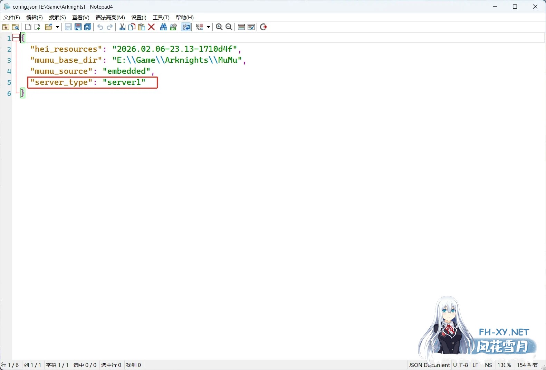Click the JSON Document status bar label

(x=429, y=365)
